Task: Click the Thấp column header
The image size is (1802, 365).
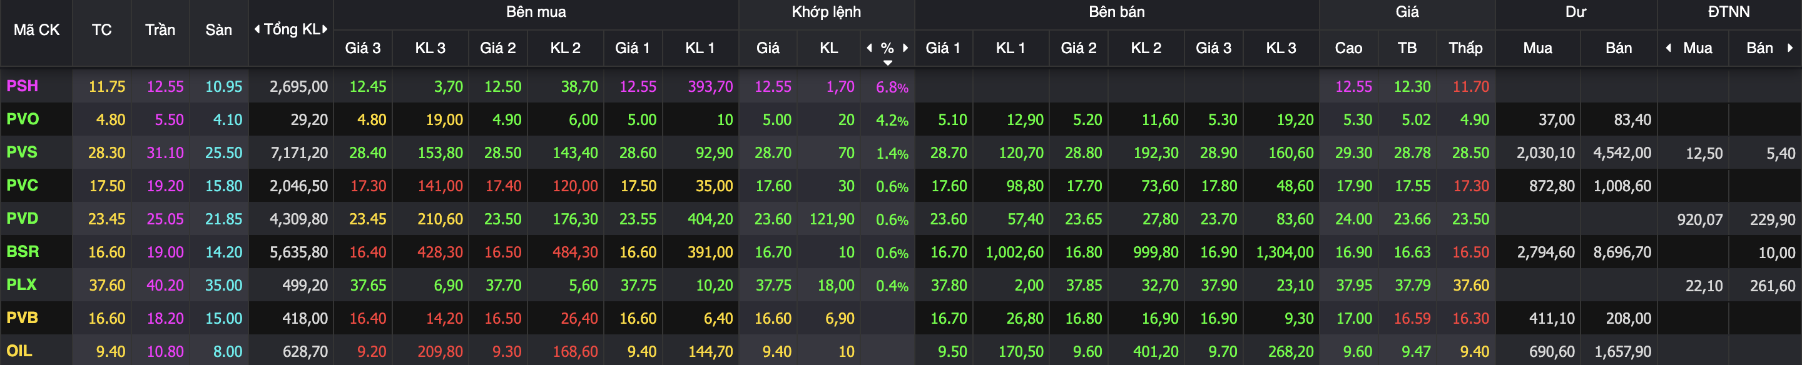Action: [1465, 47]
